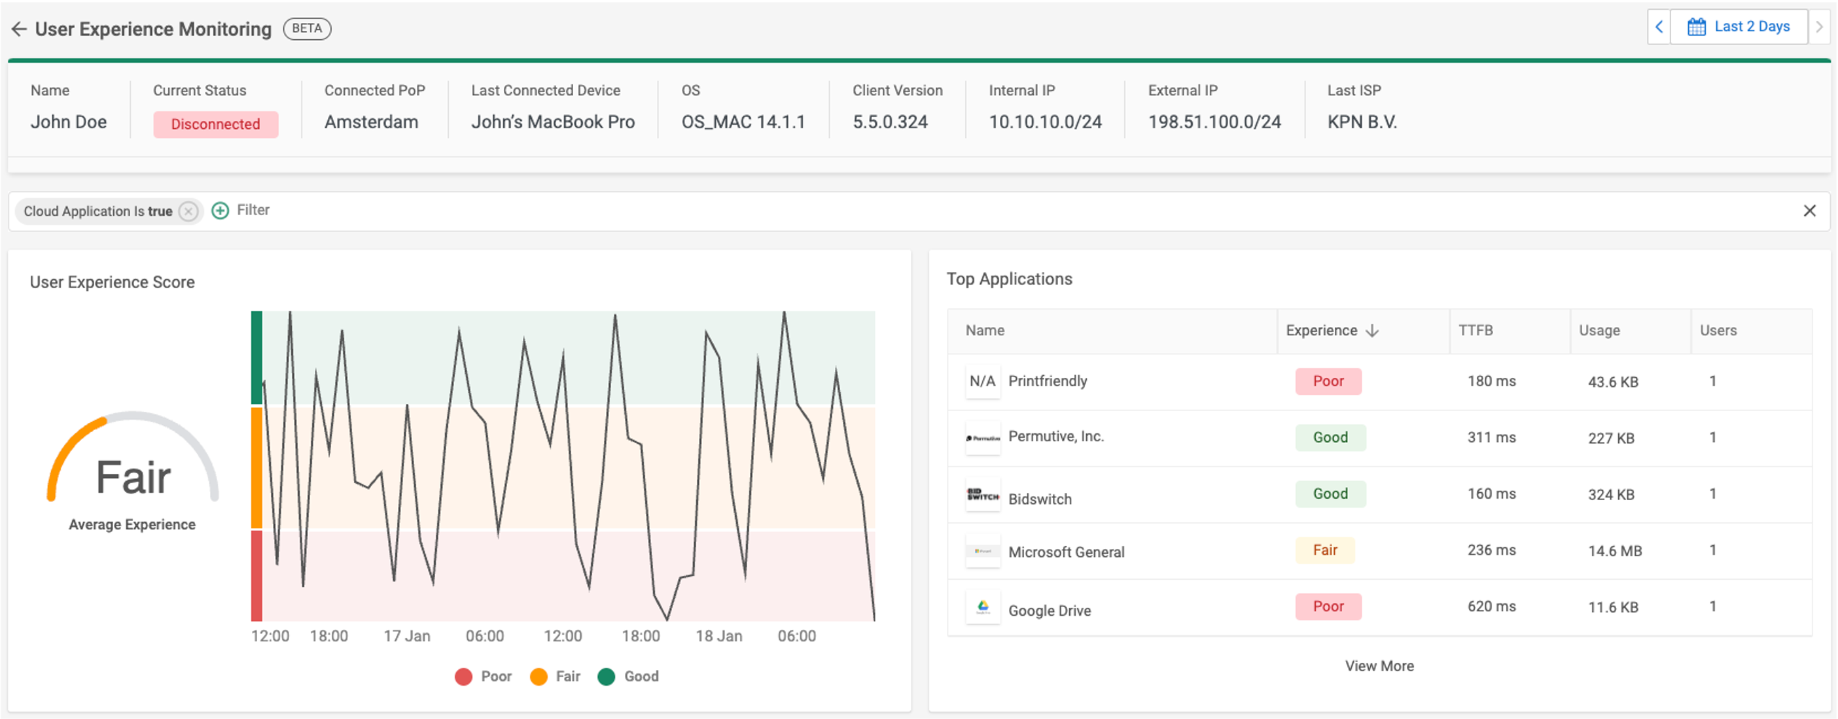Click the back arrow to leave monitoring view

[18, 29]
